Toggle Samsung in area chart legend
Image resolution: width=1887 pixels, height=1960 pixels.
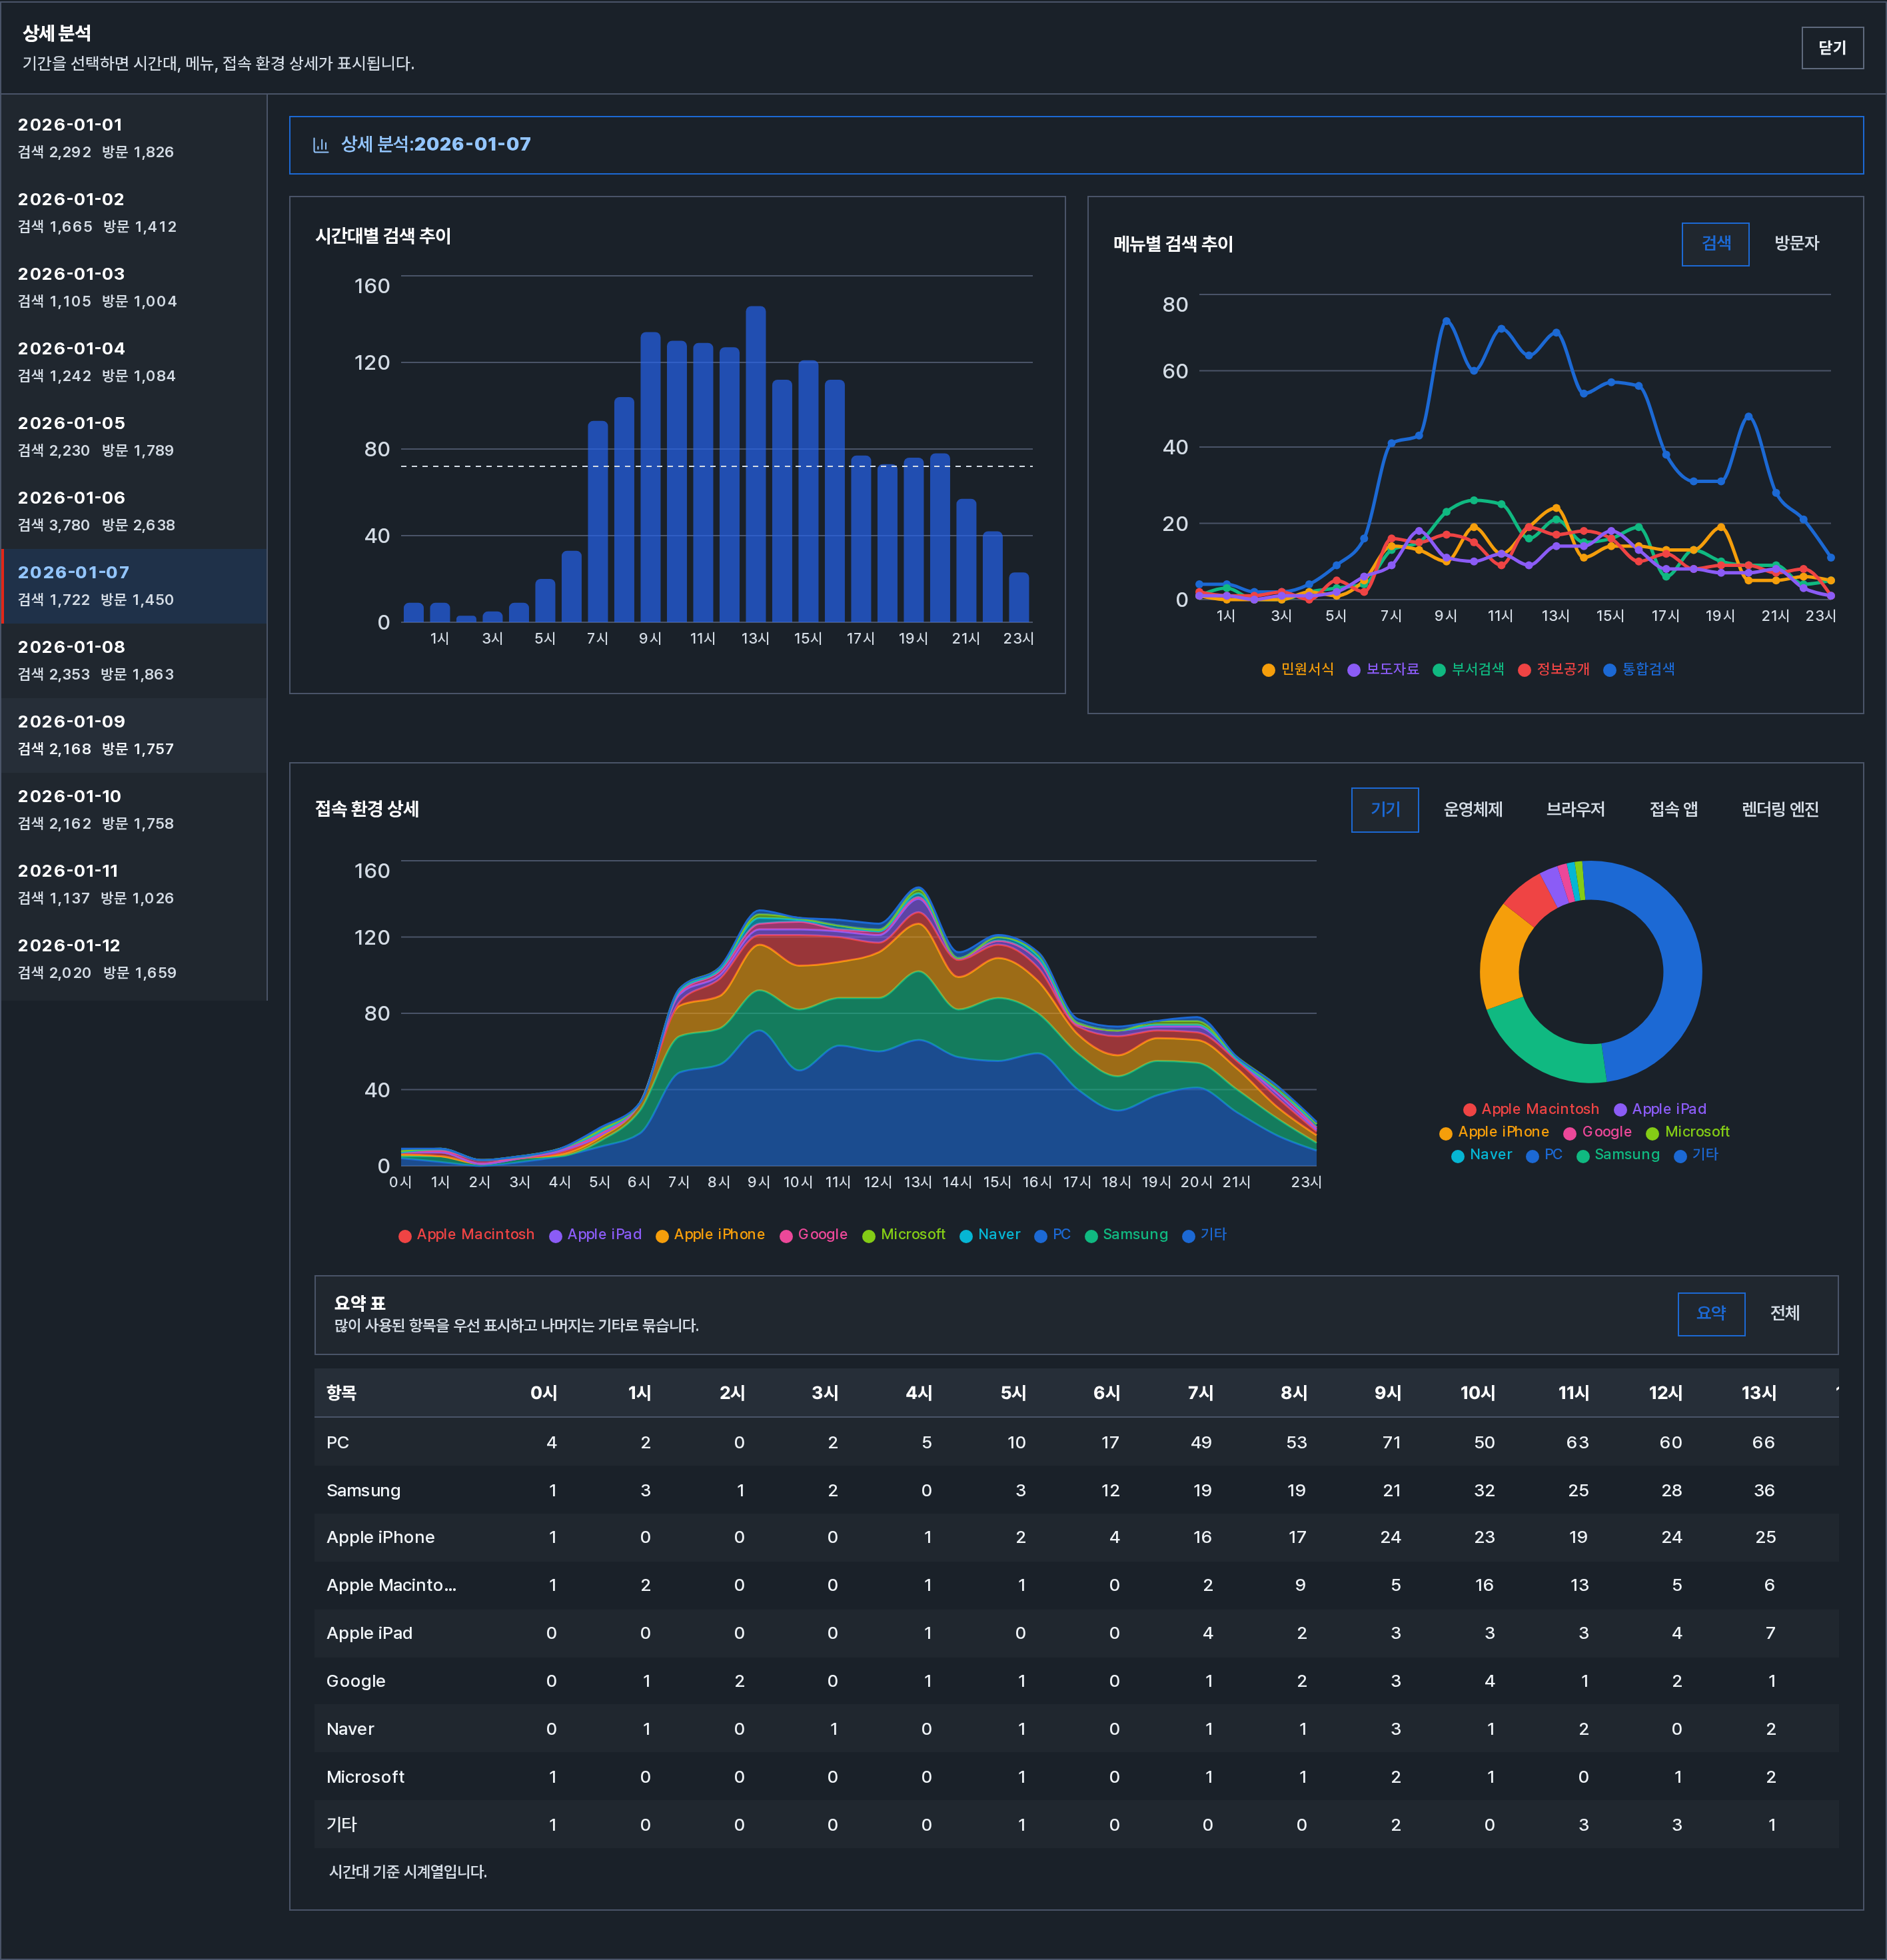1126,1235
